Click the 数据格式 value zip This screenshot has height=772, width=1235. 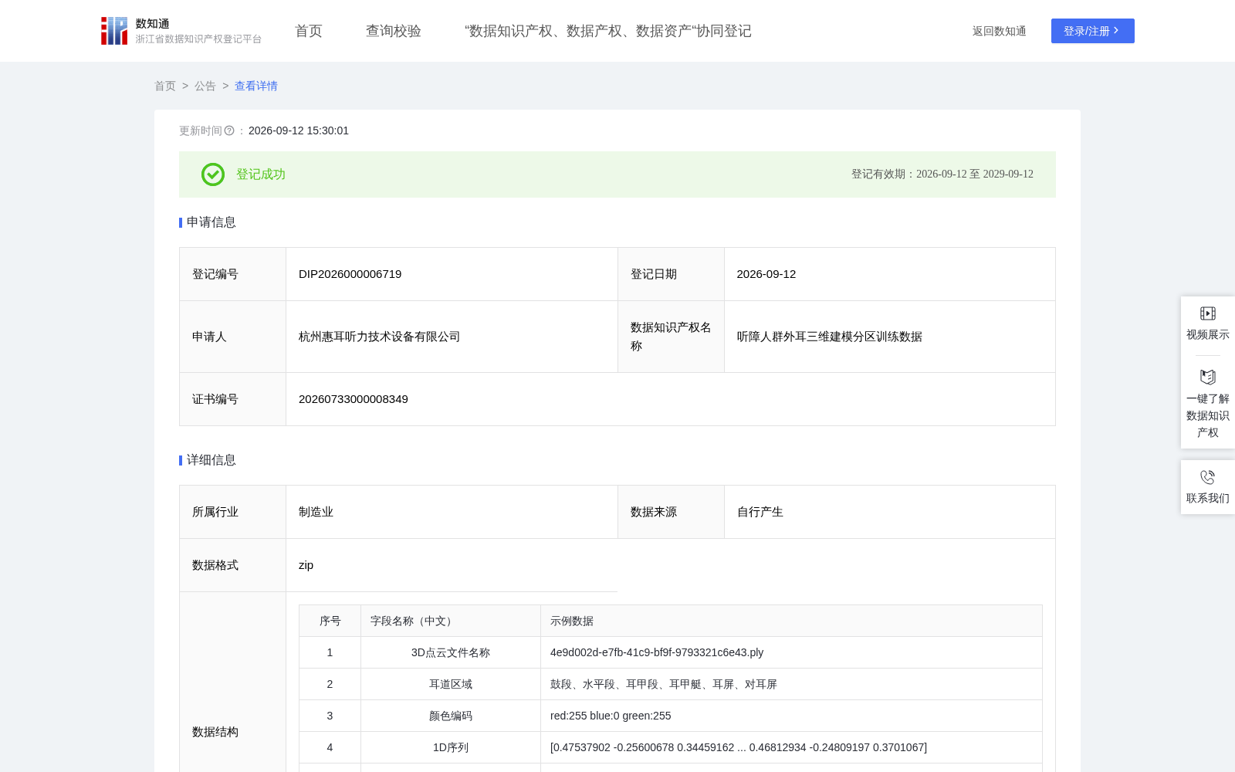click(306, 565)
